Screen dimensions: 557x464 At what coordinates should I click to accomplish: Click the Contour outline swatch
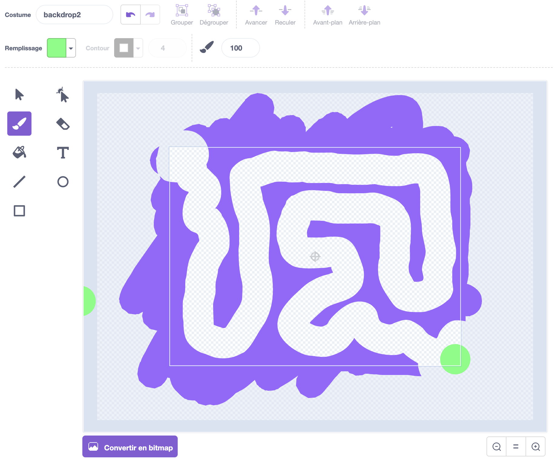[124, 48]
